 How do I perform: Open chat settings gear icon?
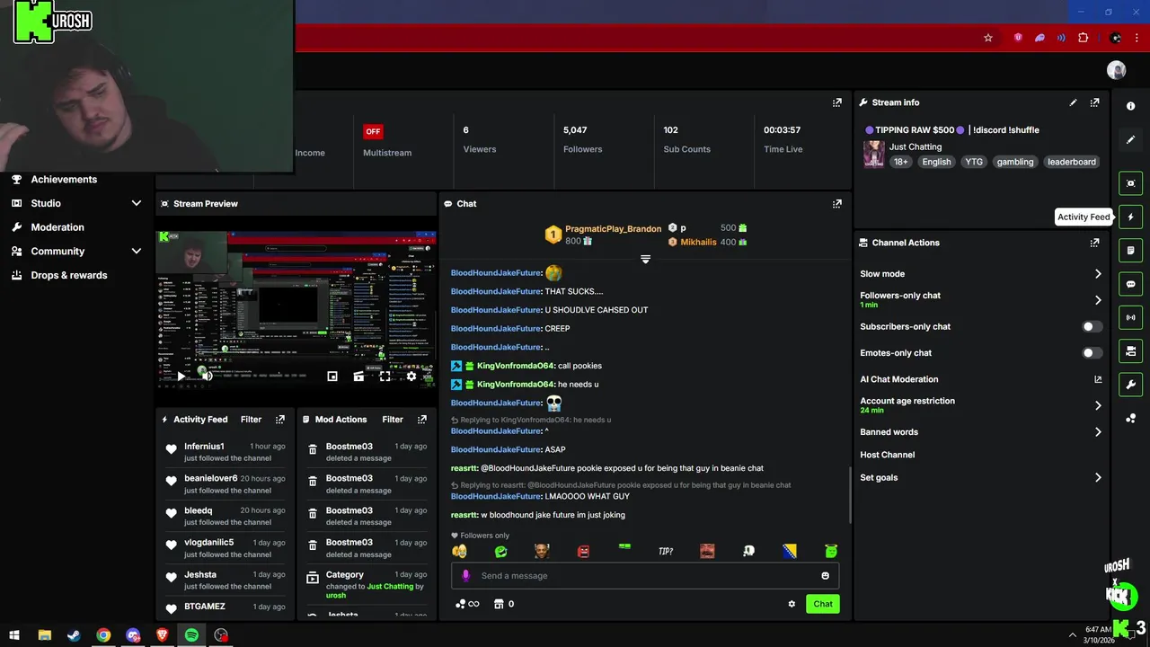coord(792,604)
